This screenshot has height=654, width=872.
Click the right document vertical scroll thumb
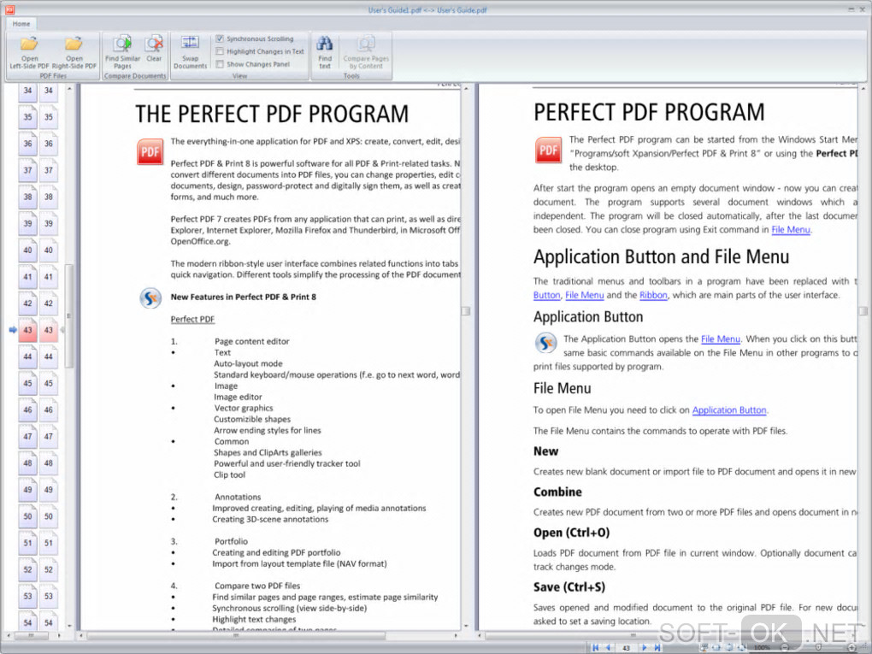(863, 311)
